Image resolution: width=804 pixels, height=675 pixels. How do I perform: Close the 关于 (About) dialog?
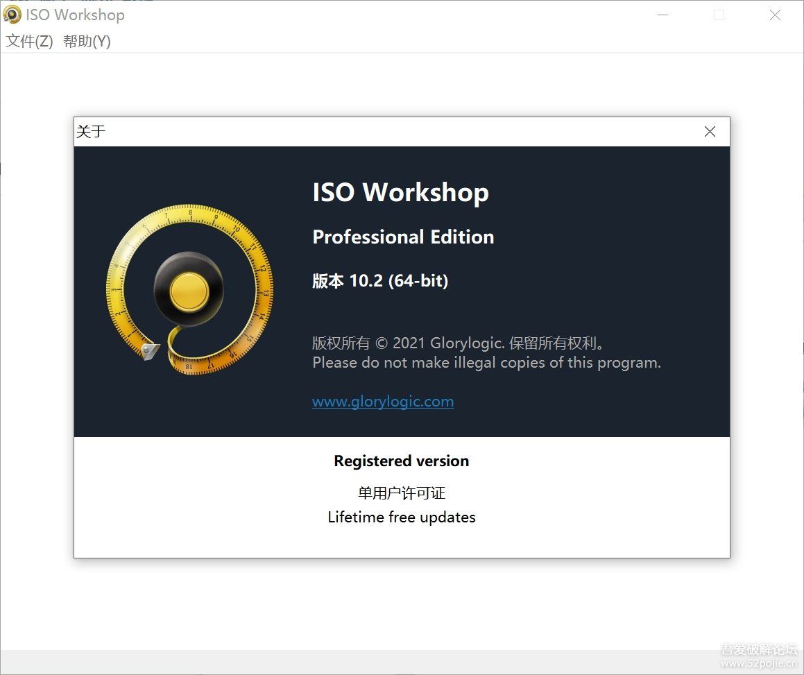pyautogui.click(x=710, y=131)
